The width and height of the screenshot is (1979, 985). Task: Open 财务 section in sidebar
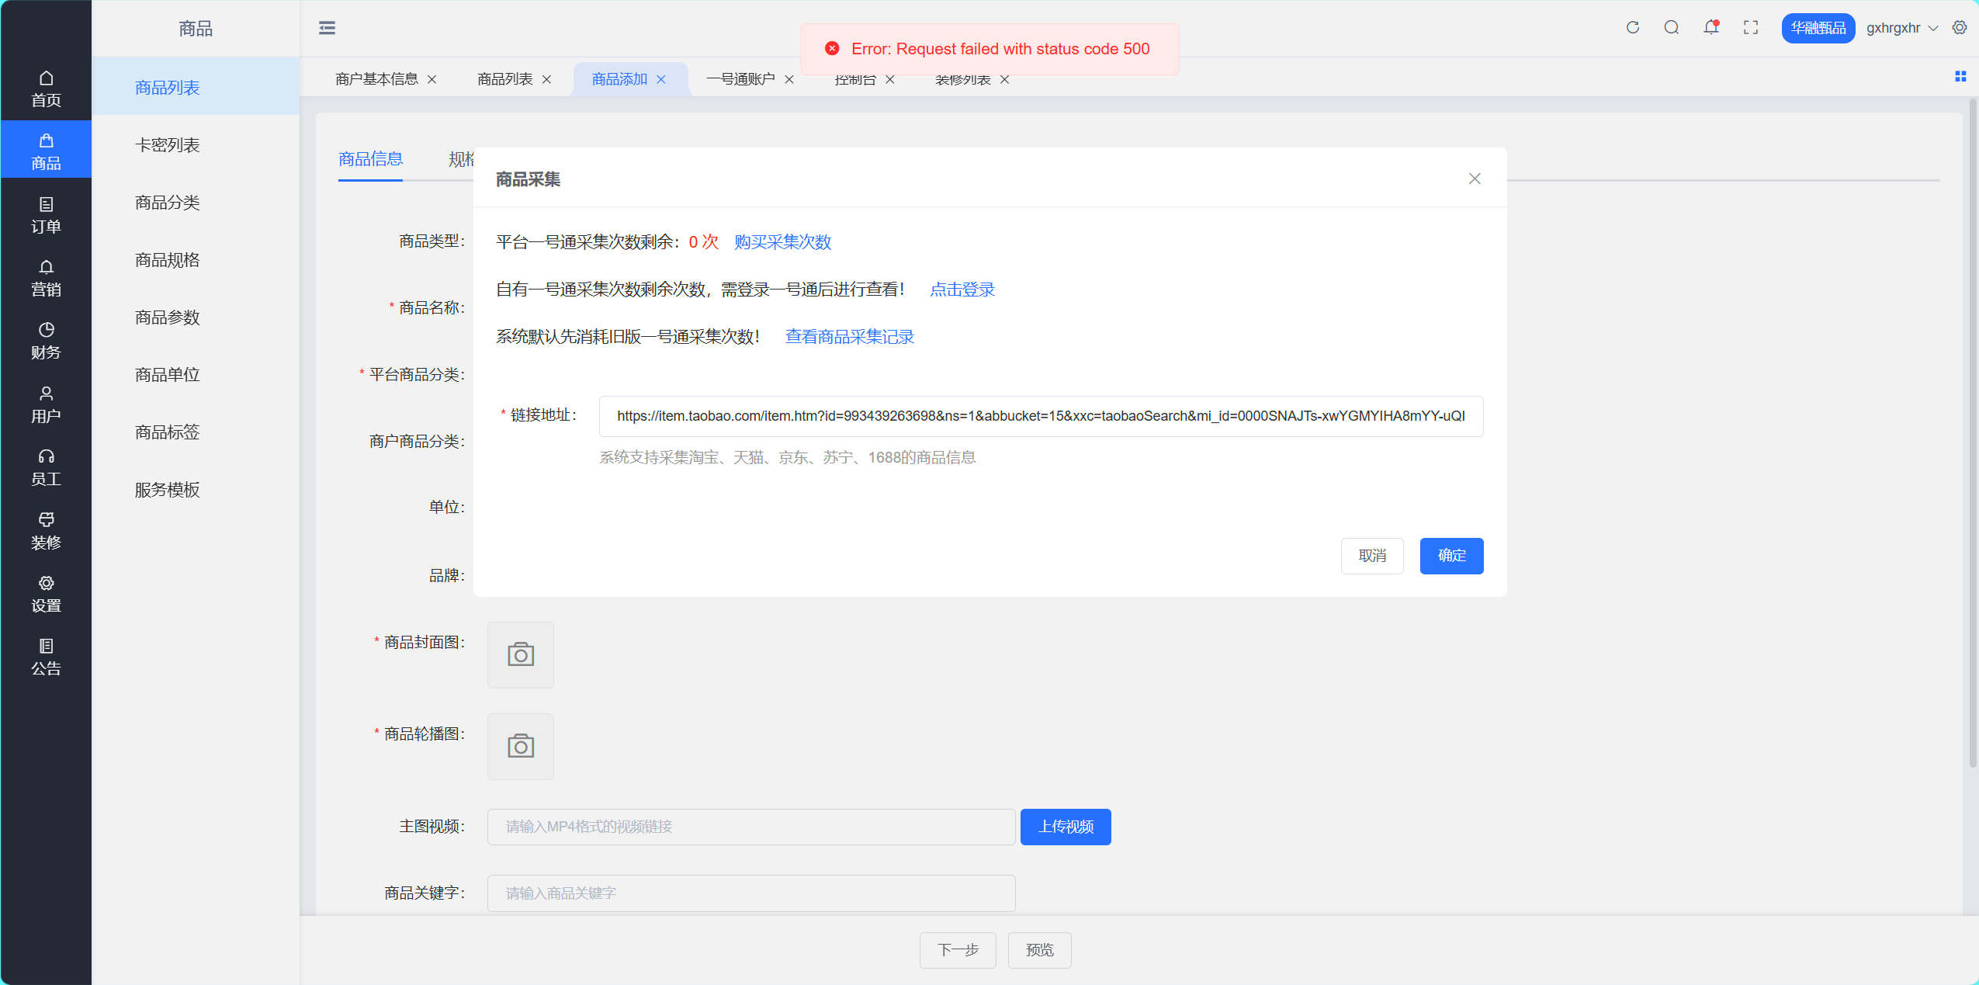point(46,341)
